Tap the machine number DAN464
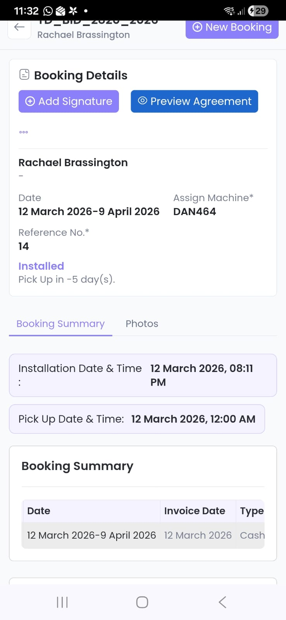Image resolution: width=286 pixels, height=620 pixels. 195,212
